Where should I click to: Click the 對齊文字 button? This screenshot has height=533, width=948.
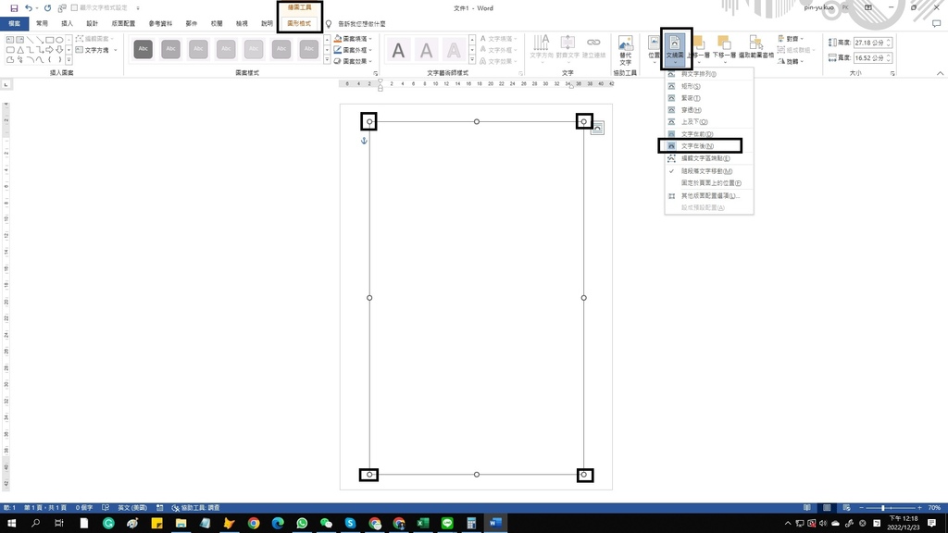click(x=568, y=47)
